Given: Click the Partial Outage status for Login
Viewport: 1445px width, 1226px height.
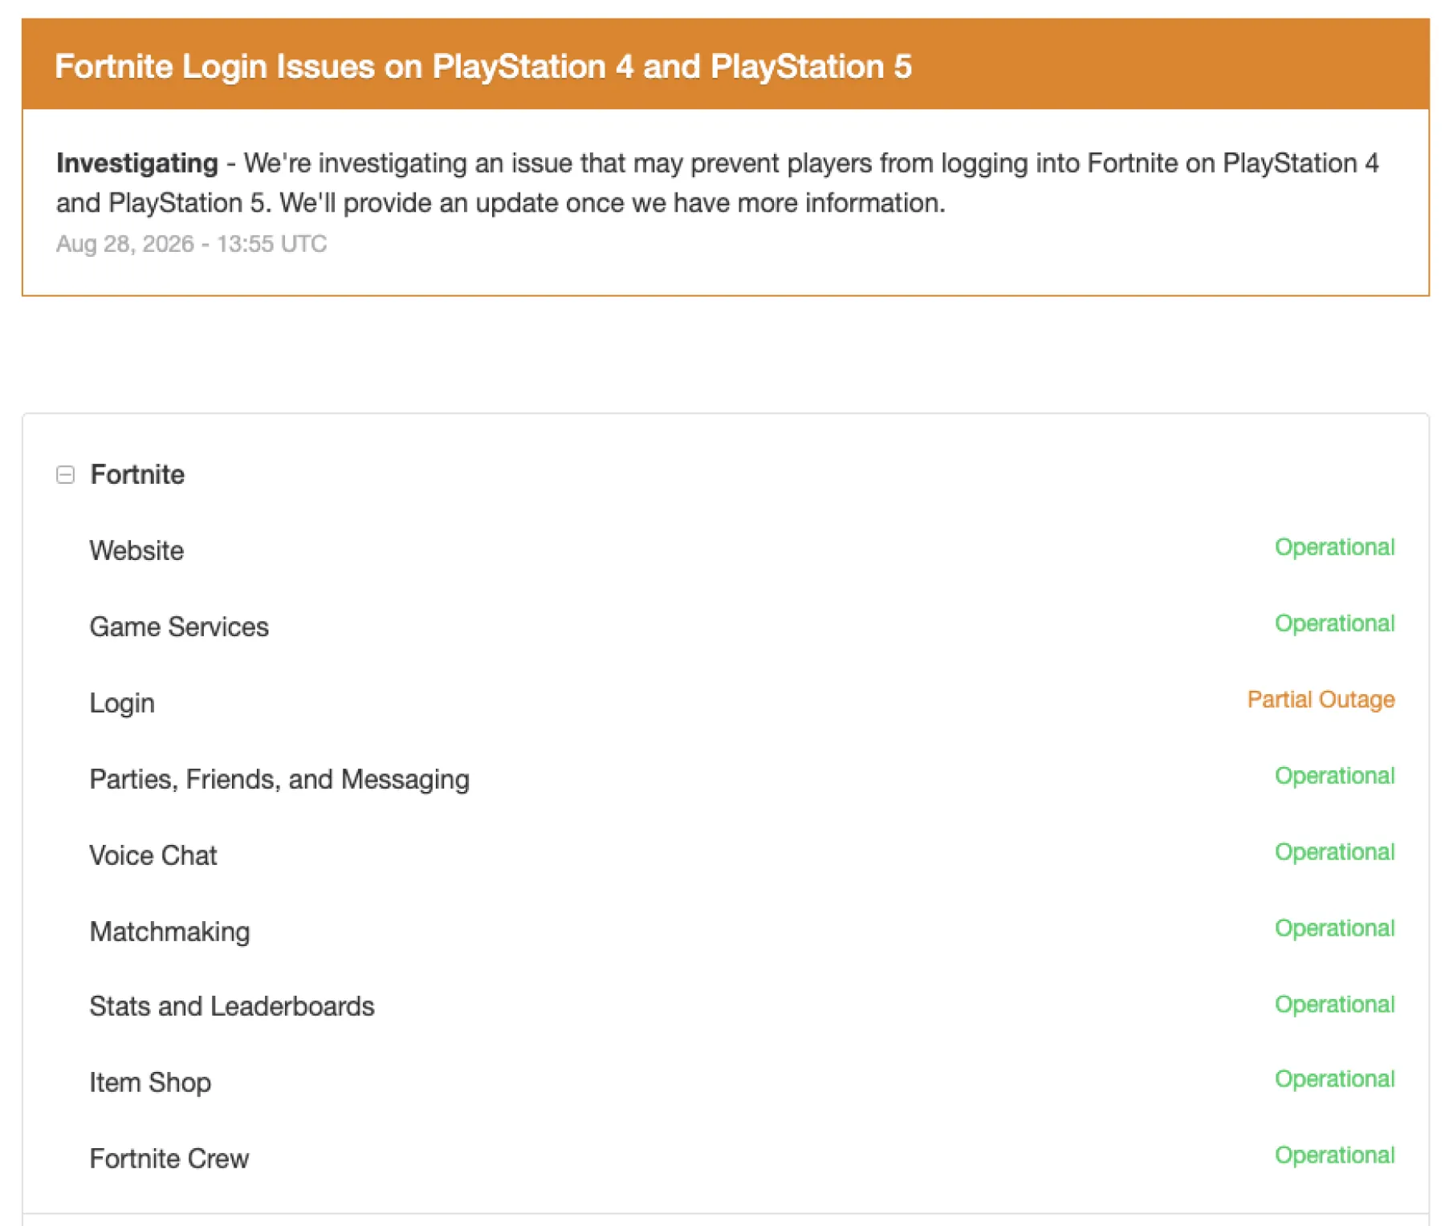Looking at the screenshot, I should click(x=1321, y=700).
